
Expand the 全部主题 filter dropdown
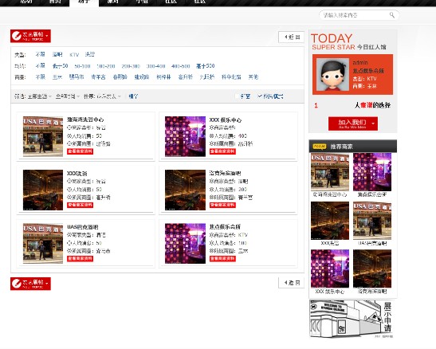pos(40,96)
